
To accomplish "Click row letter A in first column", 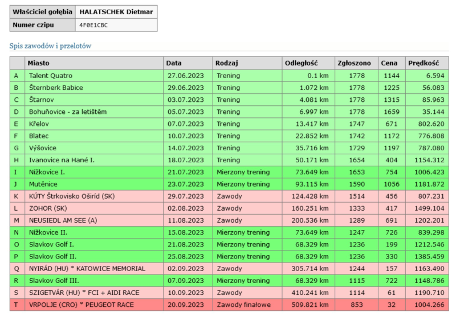I will 17,76.
